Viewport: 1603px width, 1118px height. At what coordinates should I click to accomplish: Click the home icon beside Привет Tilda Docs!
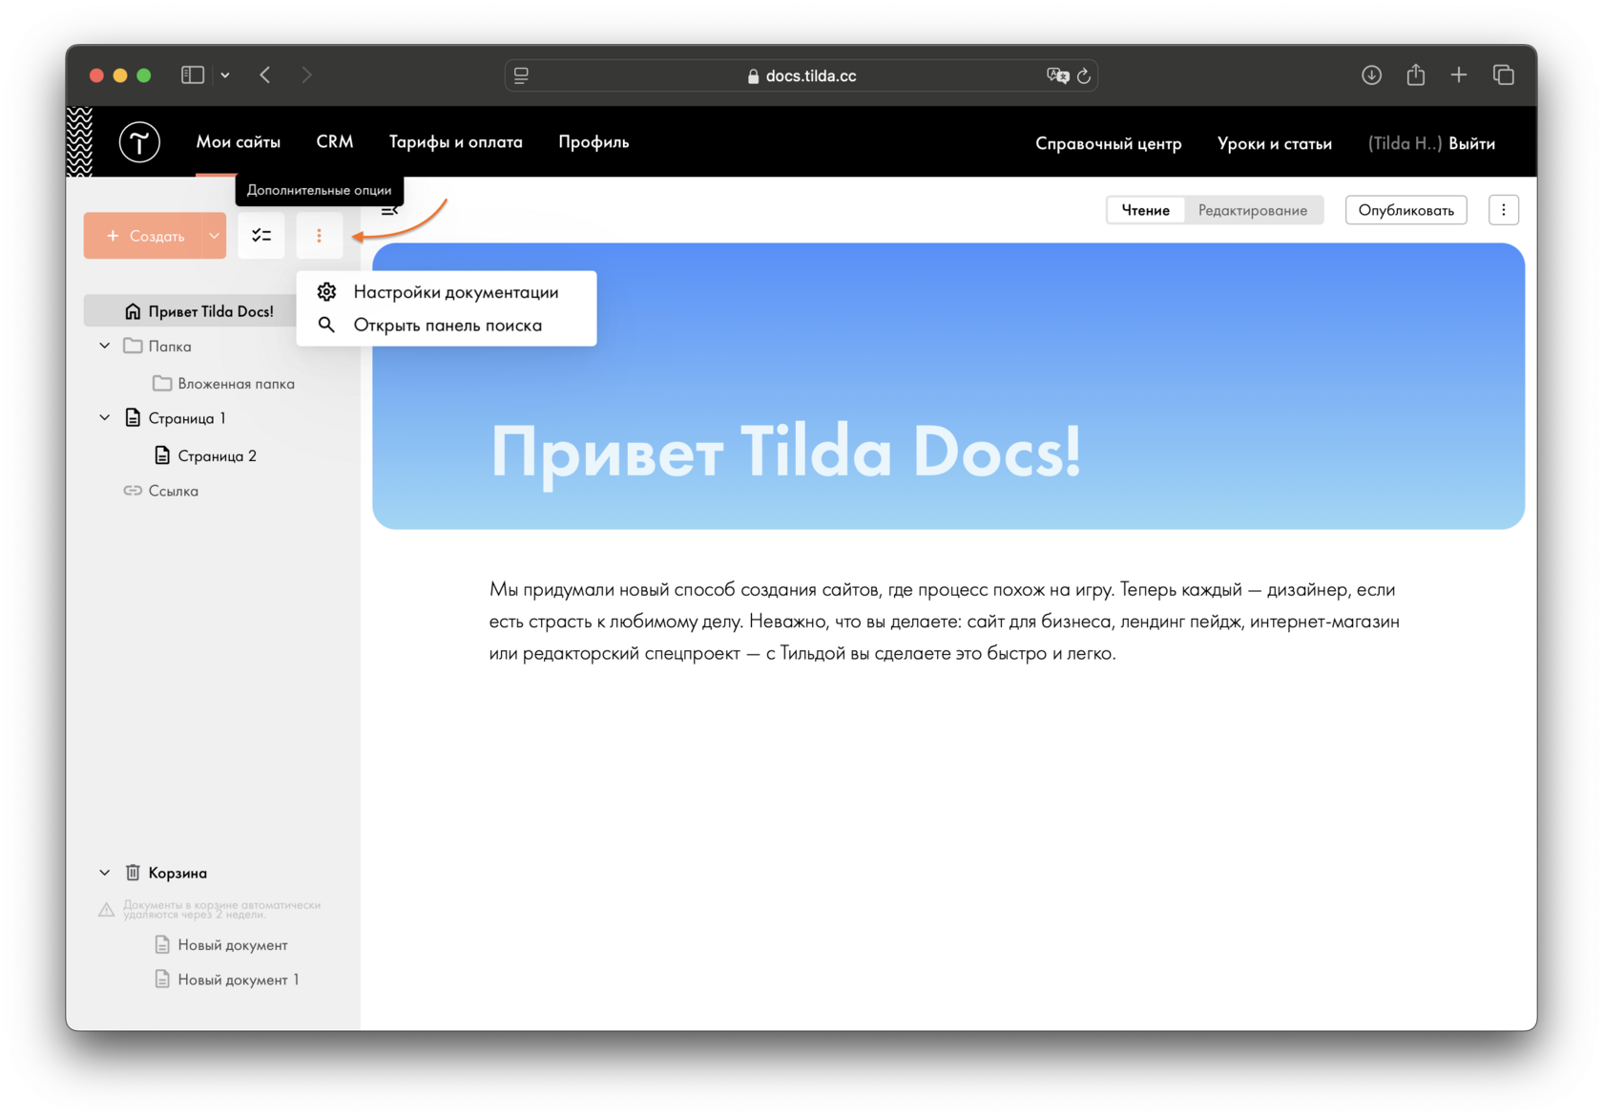[133, 311]
